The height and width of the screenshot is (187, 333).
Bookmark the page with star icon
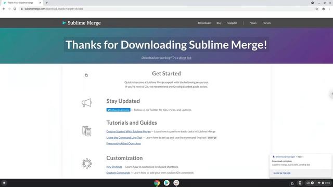coord(317,9)
